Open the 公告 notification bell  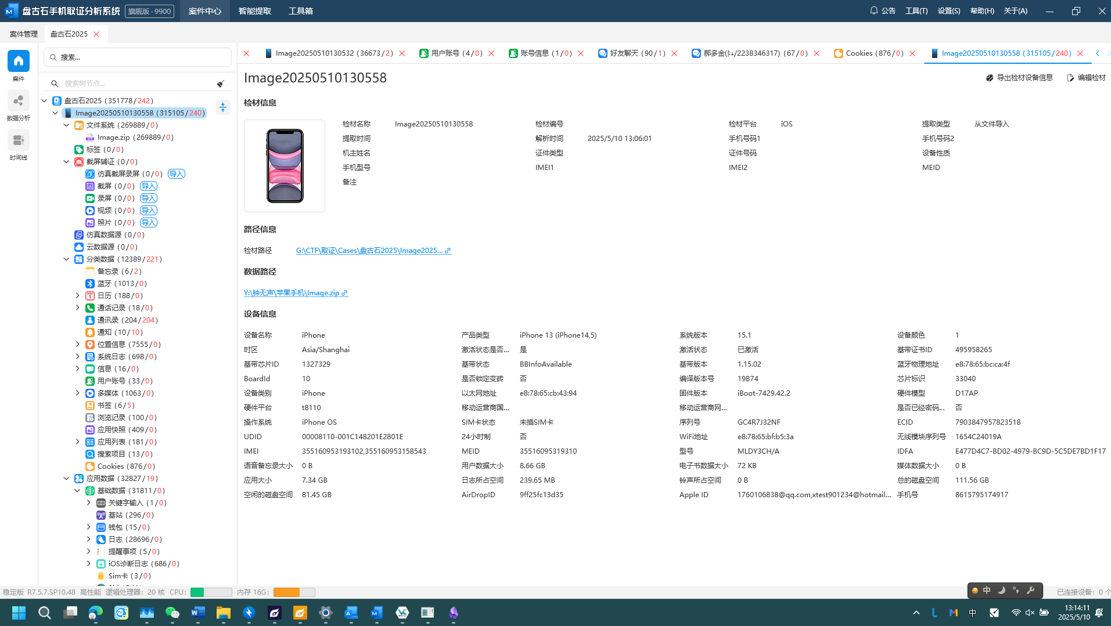883,11
